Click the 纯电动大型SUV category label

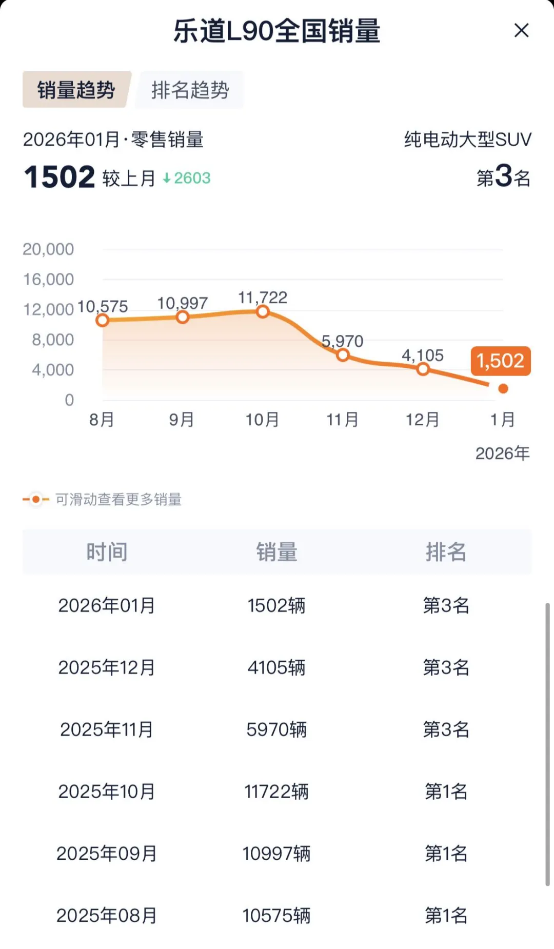click(468, 139)
